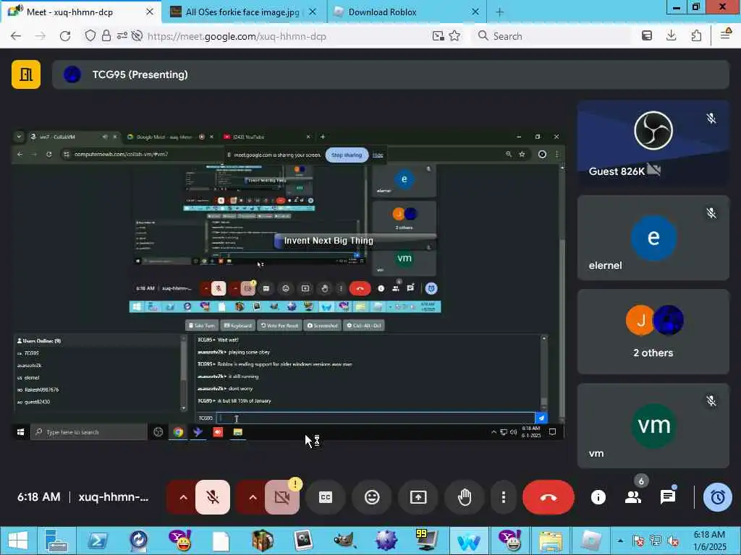Image resolution: width=741 pixels, height=555 pixels.
Task: Click the yellow door icon at top left
Action: point(26,74)
